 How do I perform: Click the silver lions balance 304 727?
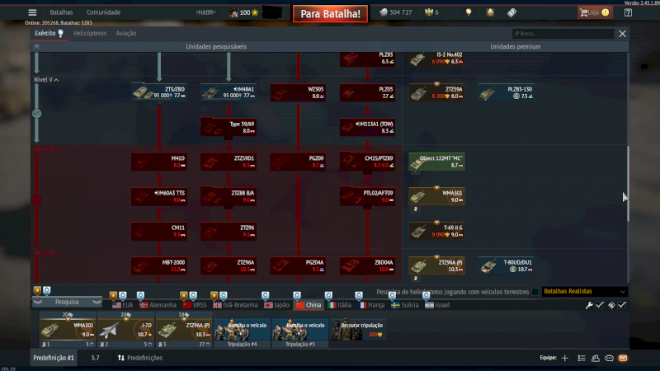coord(396,12)
